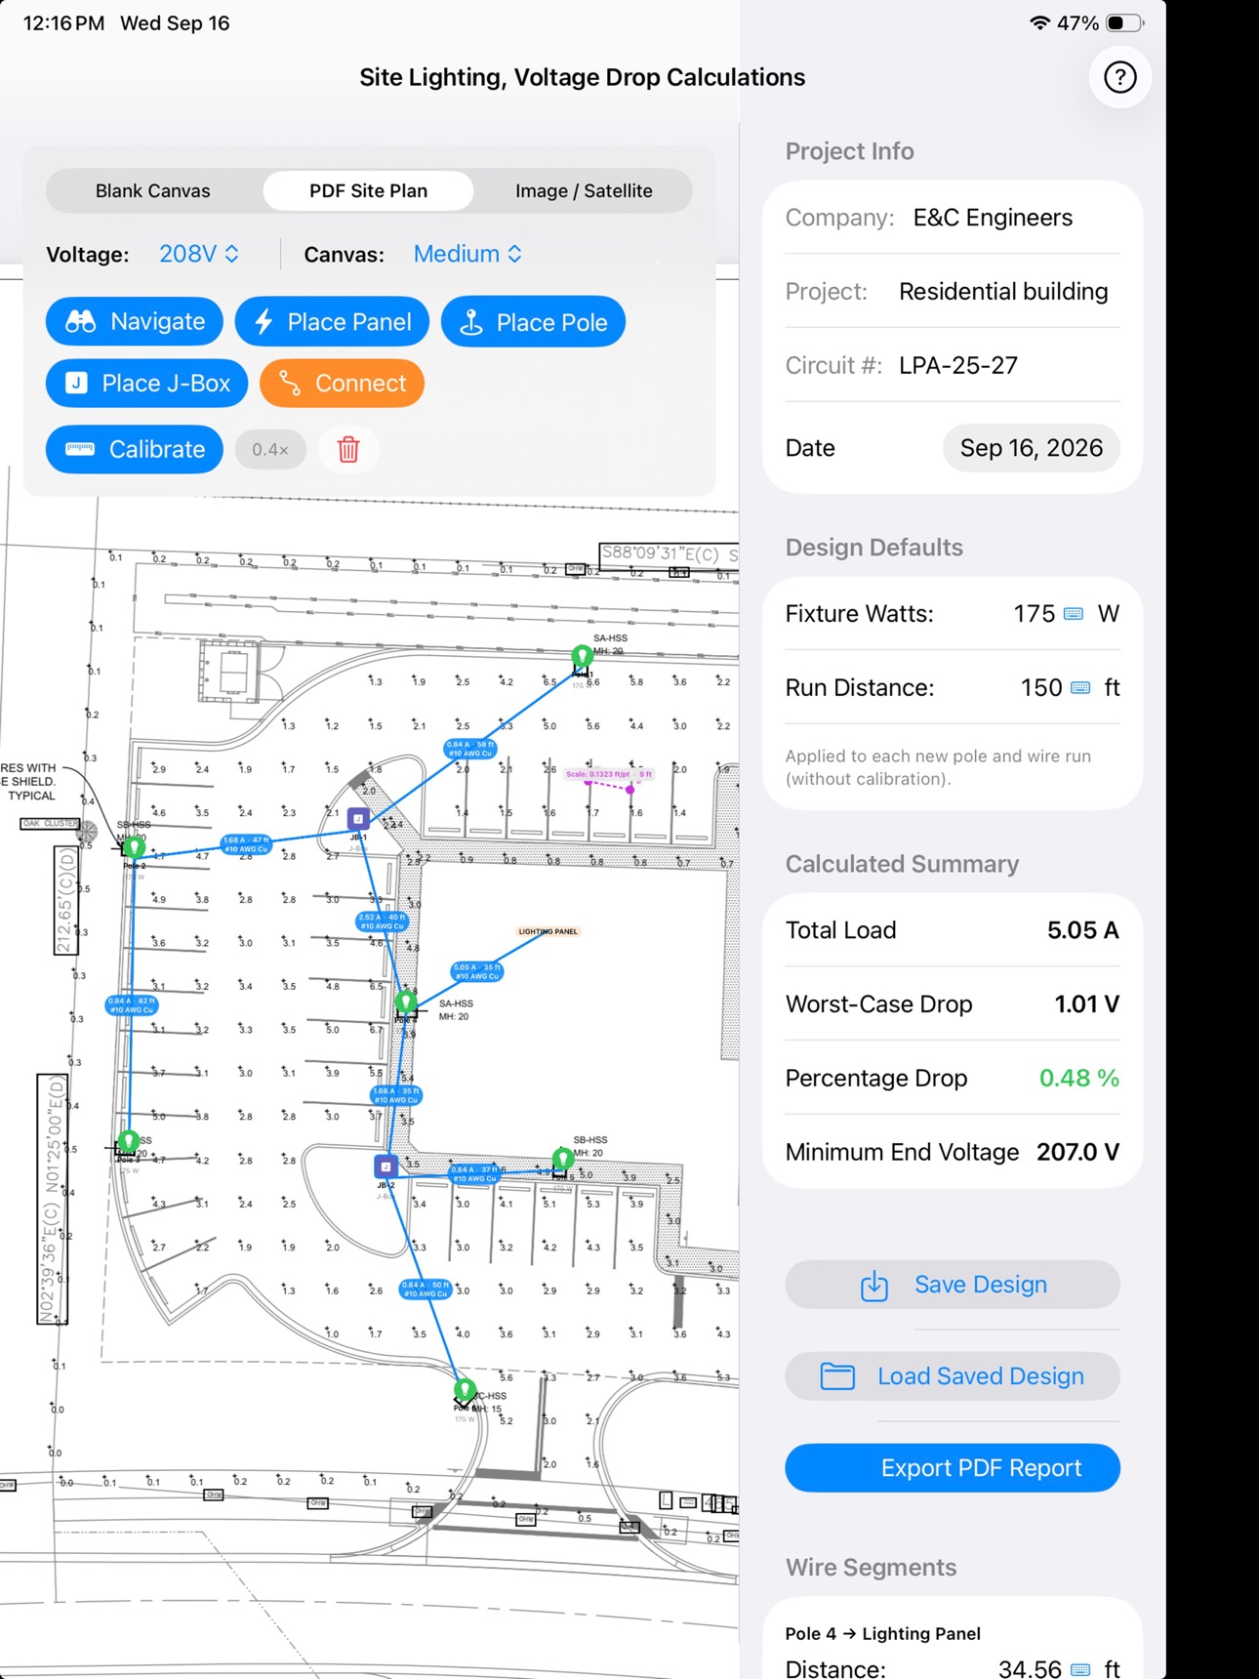Edit the Run Distance value 150
The image size is (1259, 1679).
click(x=1041, y=688)
